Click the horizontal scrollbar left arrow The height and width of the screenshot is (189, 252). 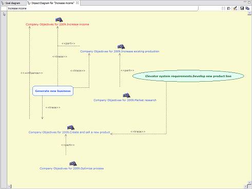pyautogui.click(x=9, y=186)
